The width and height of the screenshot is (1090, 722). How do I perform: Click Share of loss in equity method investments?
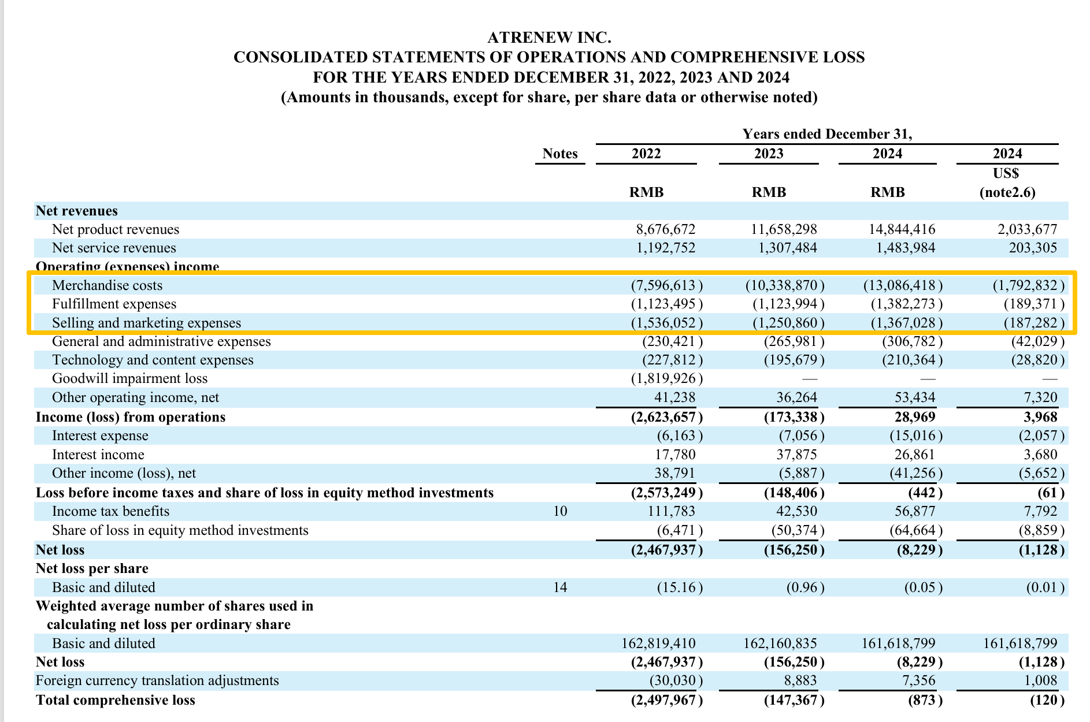click(180, 530)
